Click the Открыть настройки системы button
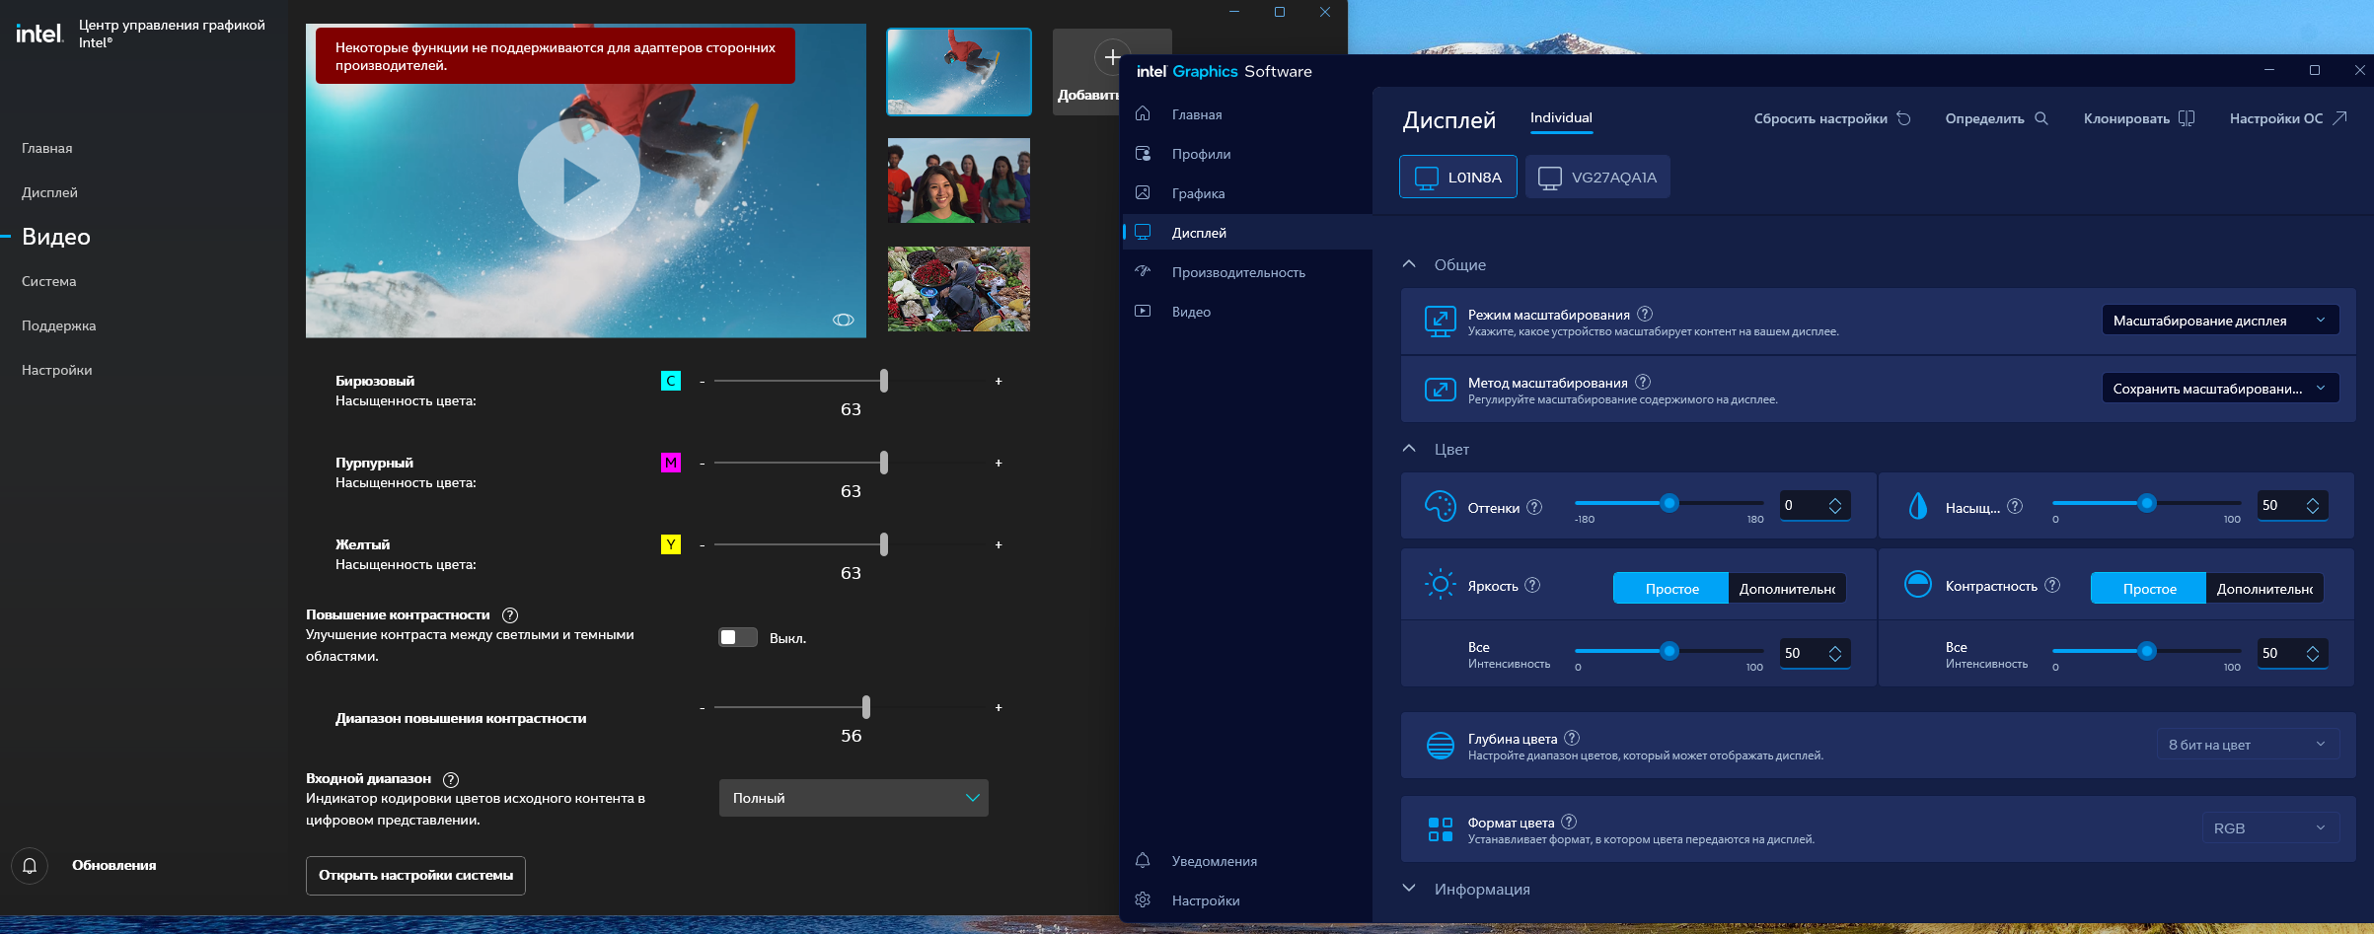The image size is (2374, 934). [x=415, y=876]
